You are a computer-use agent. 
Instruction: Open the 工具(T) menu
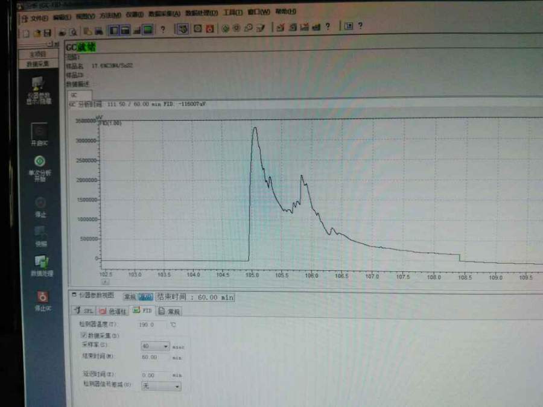[233, 12]
